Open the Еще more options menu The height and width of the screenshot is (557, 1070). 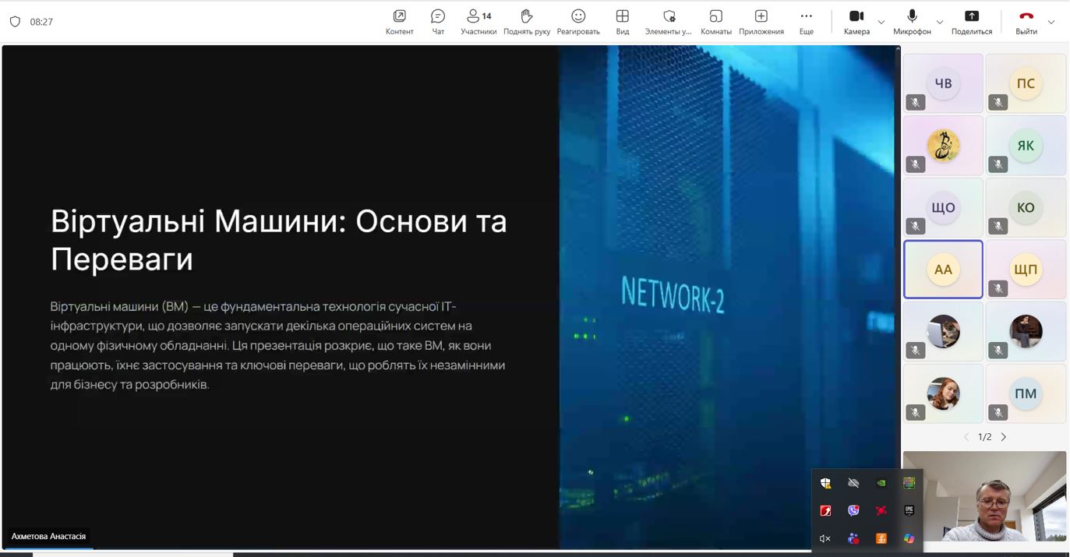point(807,21)
